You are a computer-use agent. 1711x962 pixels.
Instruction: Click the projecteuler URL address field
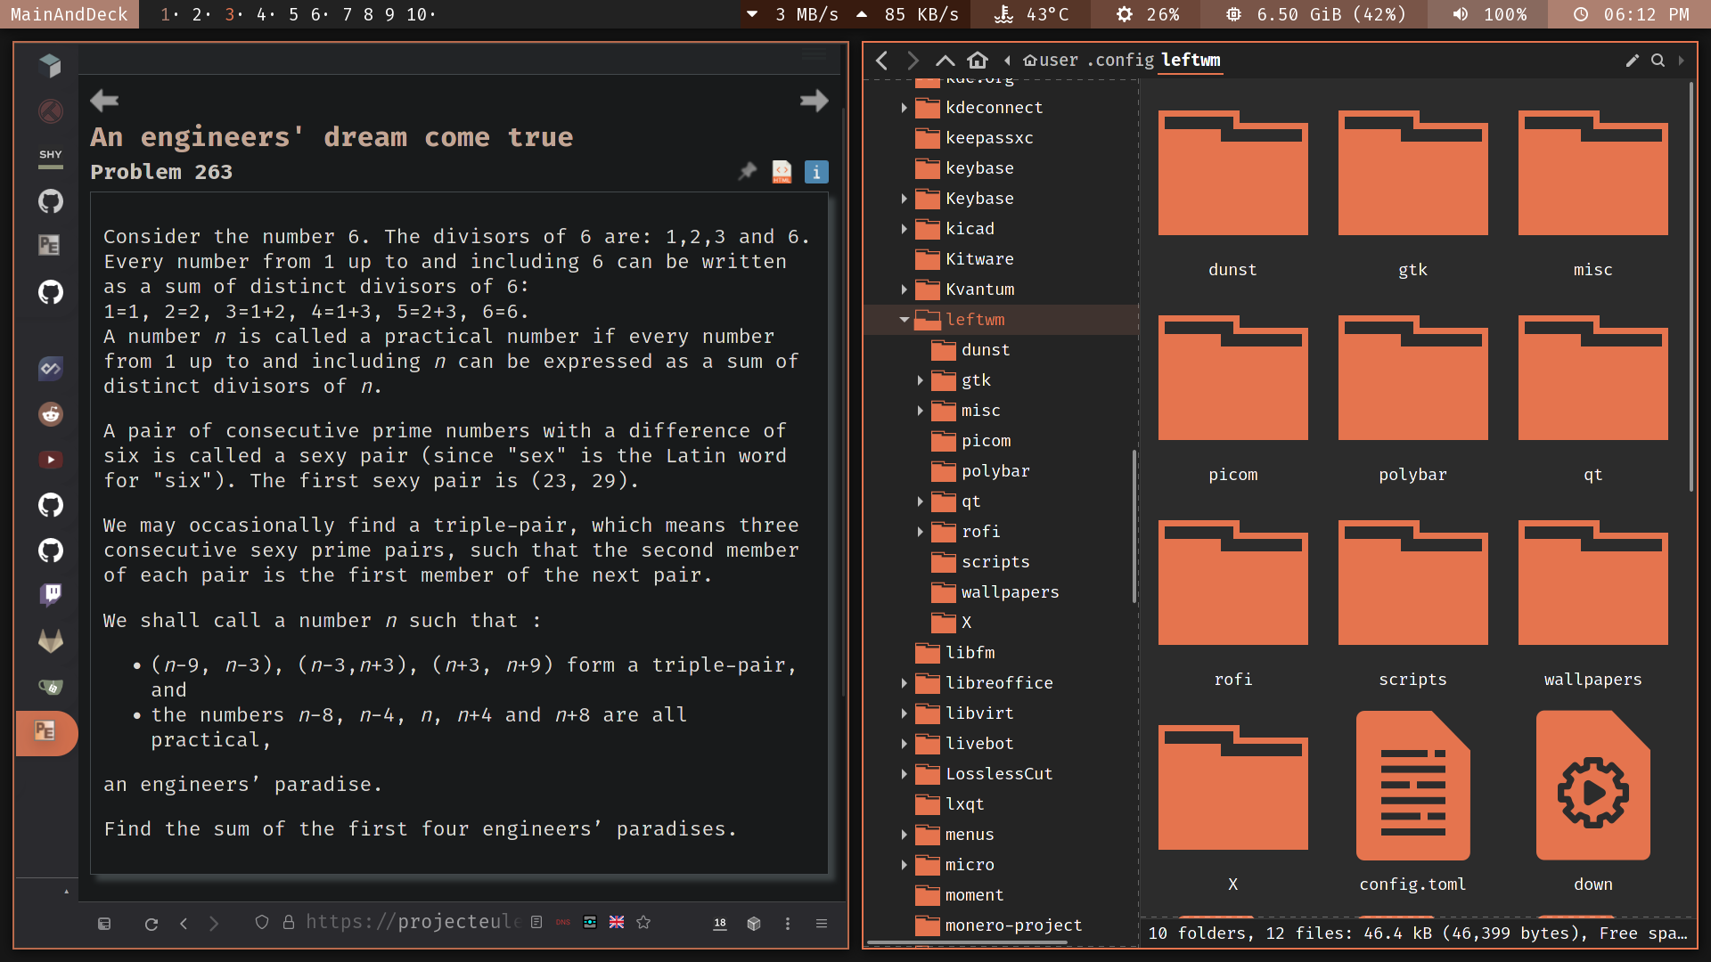(412, 922)
